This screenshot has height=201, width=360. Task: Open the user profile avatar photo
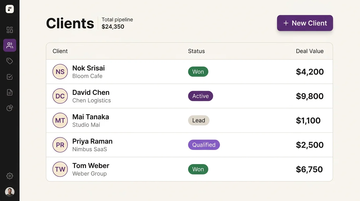(10, 192)
